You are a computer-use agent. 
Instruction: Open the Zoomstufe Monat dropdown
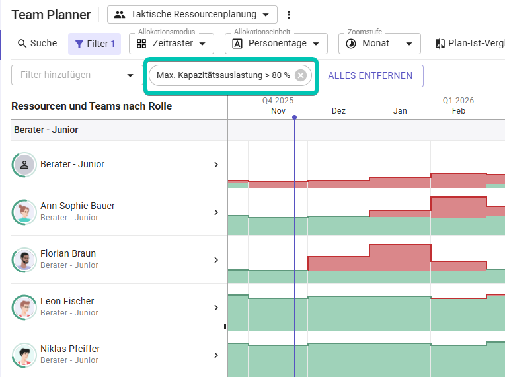point(379,44)
